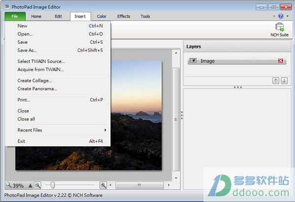Click the PhotoPad title bar app icon
The image size is (295, 202).
coord(7,7)
